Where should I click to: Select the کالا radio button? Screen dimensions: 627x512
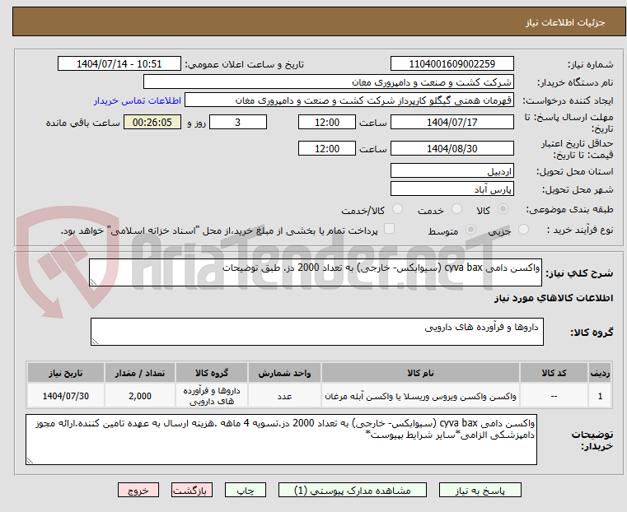pos(503,209)
